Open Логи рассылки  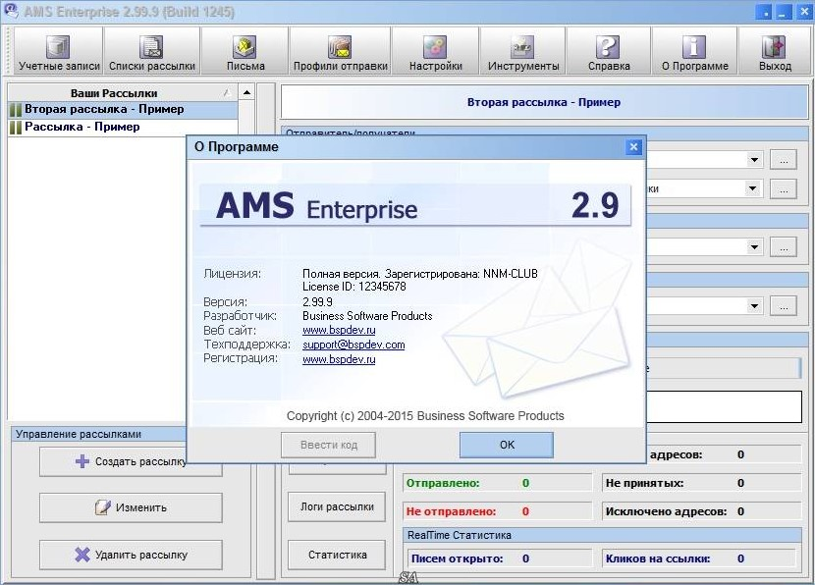pyautogui.click(x=337, y=506)
